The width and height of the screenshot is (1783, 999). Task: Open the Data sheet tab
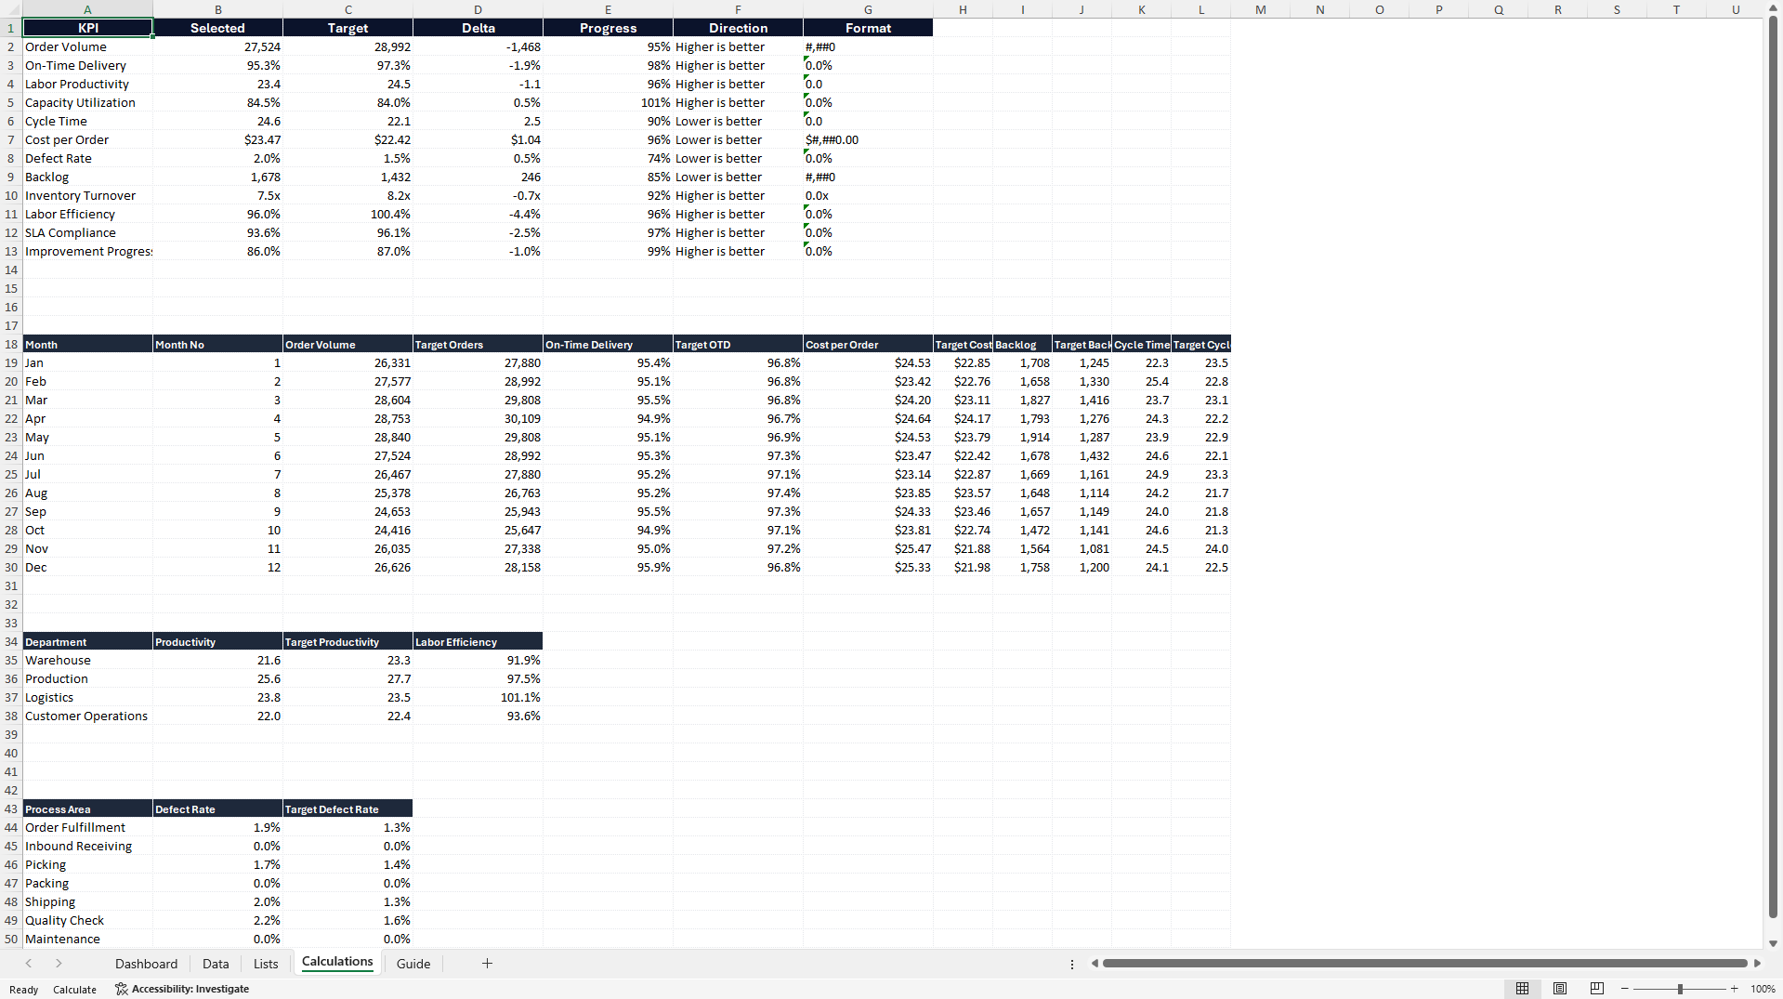(x=216, y=964)
